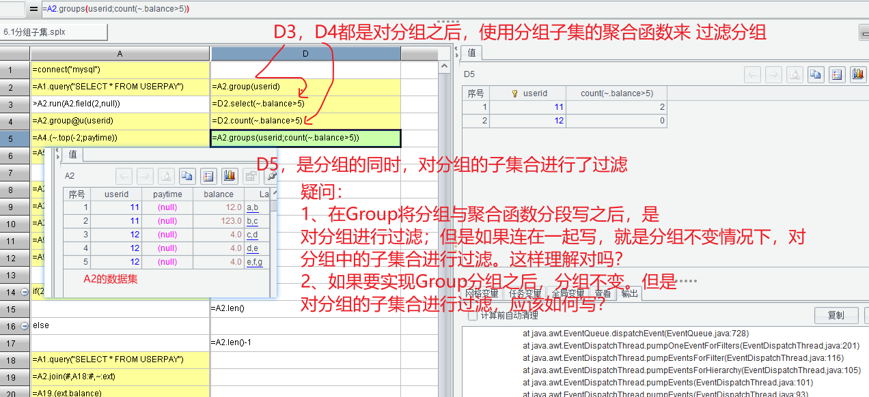Viewport: 869px width, 397px height.
Task: Open the chart icon in D5 value panel
Action: click(858, 74)
